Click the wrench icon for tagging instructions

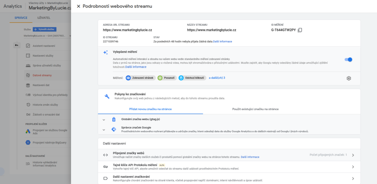point(107,96)
